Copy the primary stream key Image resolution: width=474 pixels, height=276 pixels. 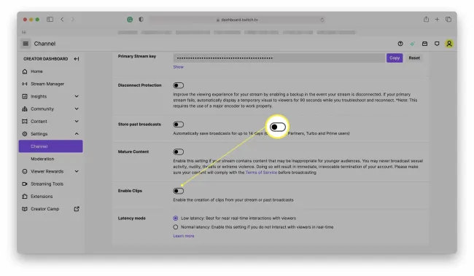click(x=395, y=58)
